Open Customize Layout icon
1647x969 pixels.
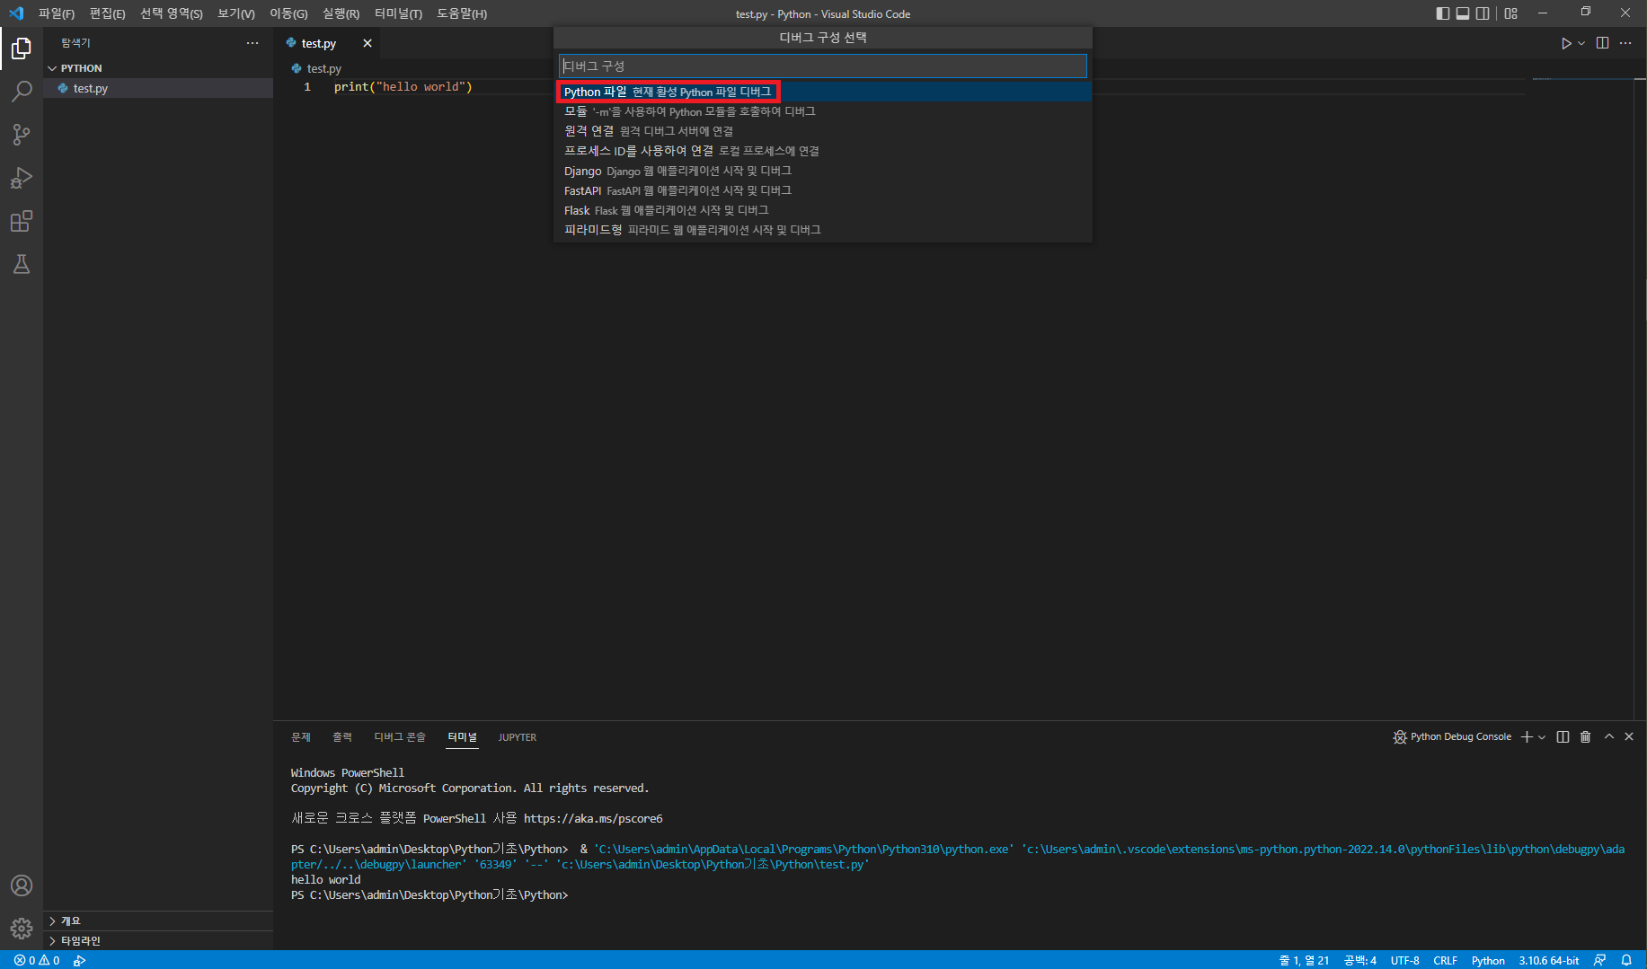coord(1511,13)
